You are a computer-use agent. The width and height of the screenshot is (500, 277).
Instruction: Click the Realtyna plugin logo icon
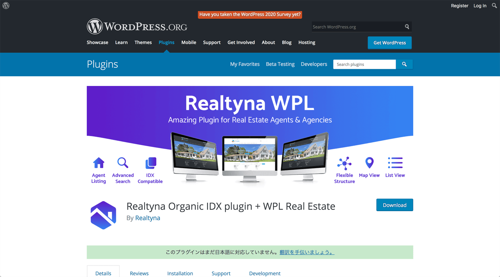pyautogui.click(x=103, y=215)
